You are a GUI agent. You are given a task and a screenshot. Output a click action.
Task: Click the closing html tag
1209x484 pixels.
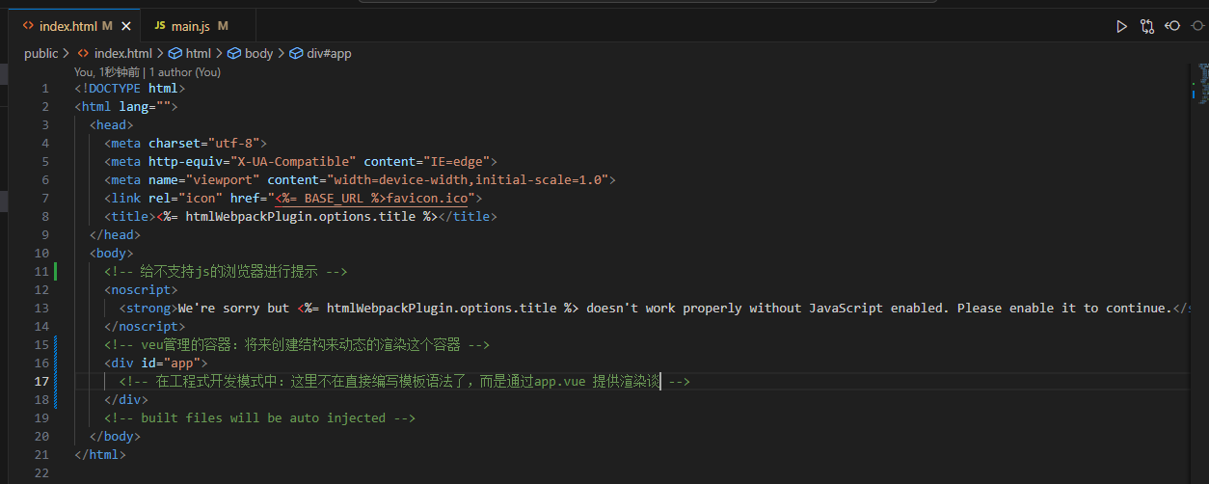[x=100, y=455]
